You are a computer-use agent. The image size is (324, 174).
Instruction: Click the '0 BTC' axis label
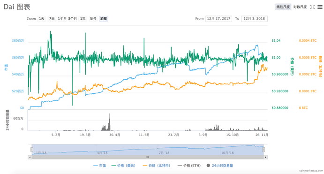(x=303, y=108)
